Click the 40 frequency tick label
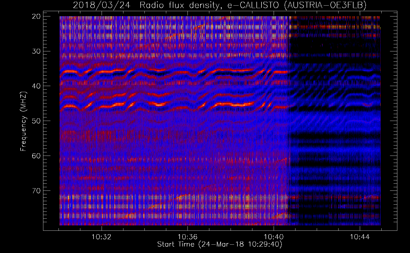This screenshot has height=253, width=410. [36, 86]
